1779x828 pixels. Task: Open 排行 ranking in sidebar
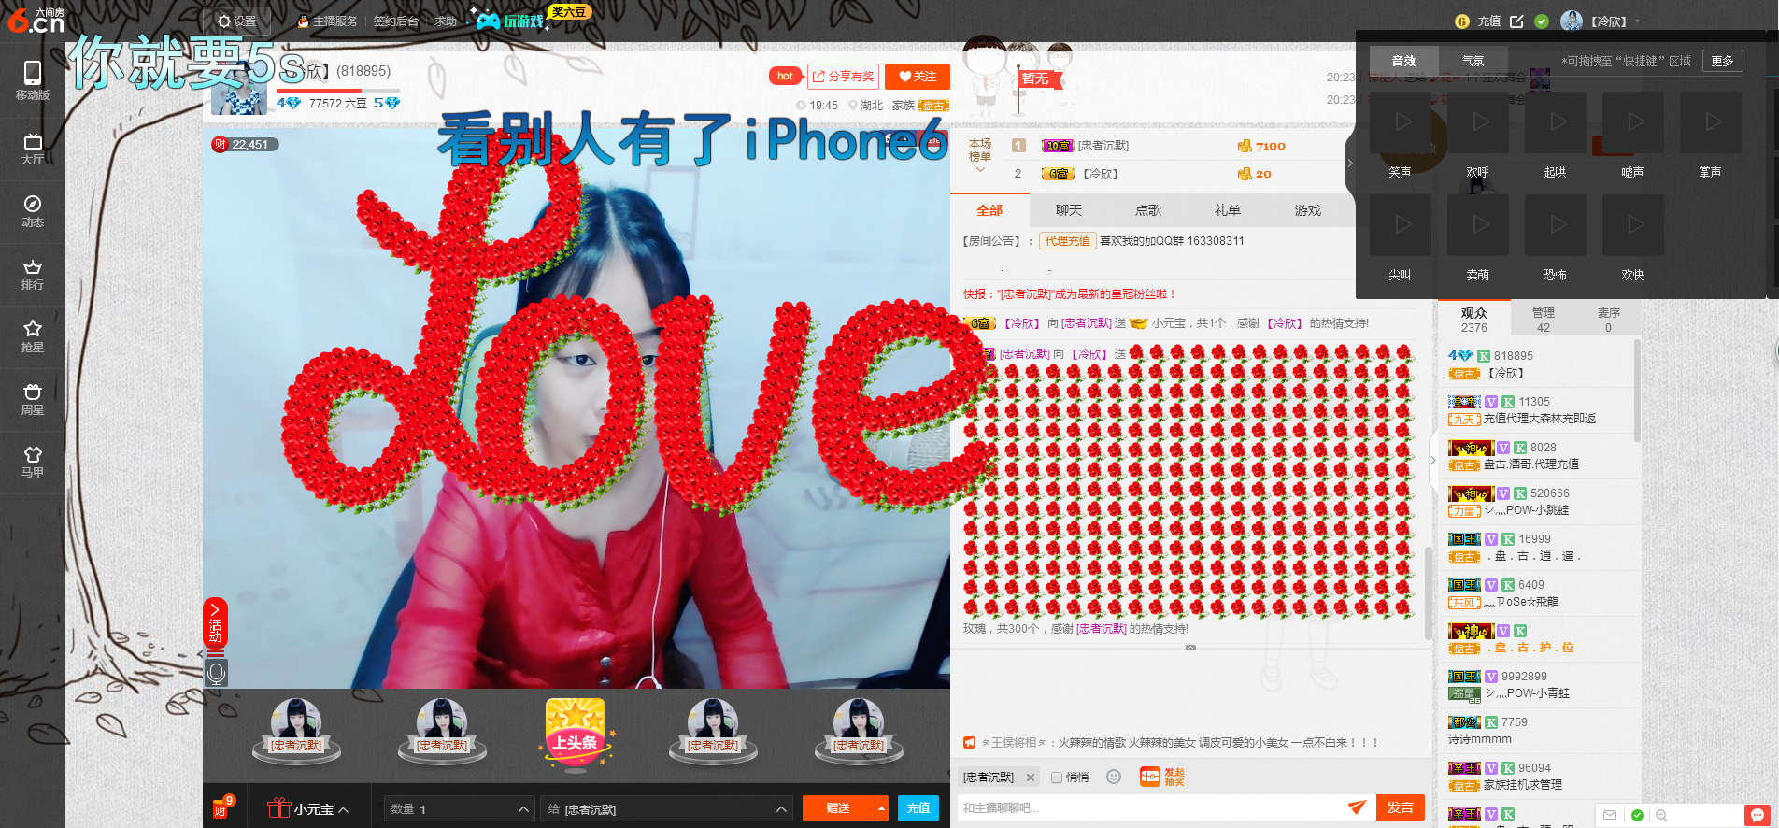[32, 274]
